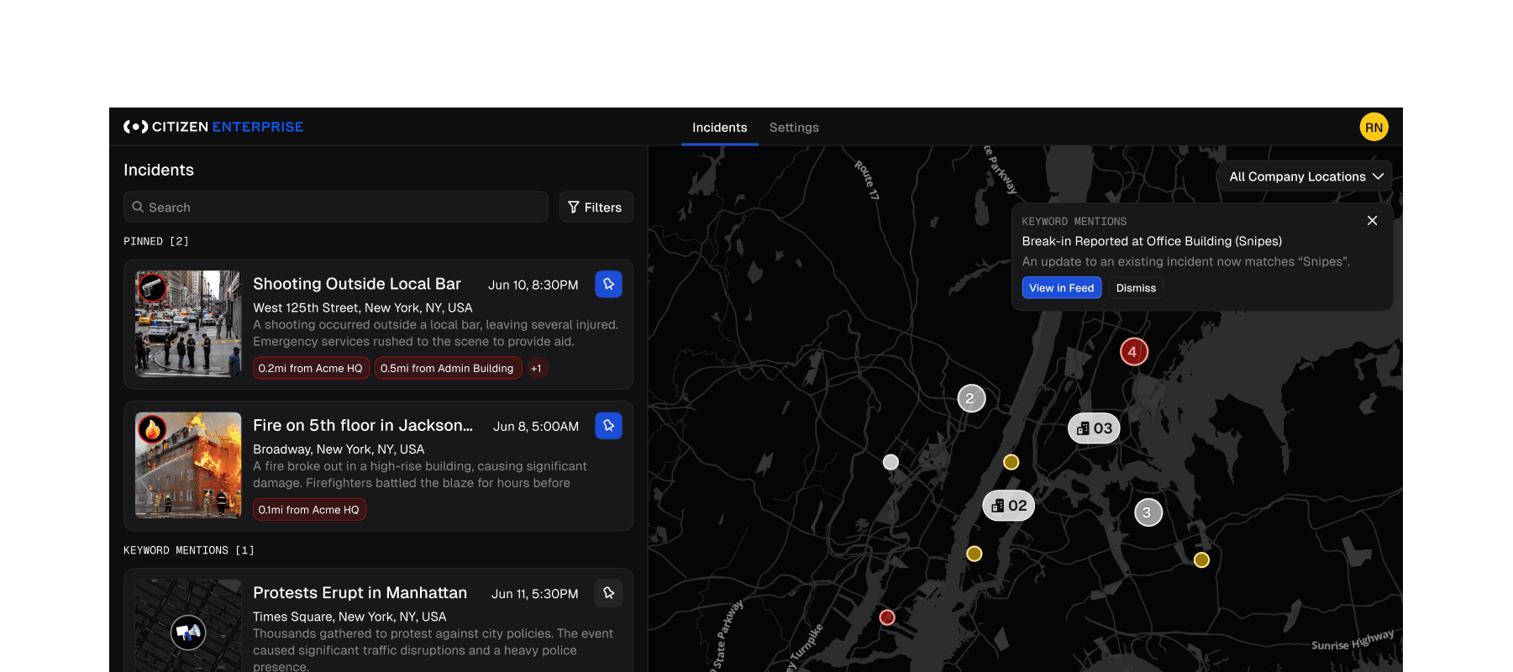Switch to the Settings tab

point(794,128)
